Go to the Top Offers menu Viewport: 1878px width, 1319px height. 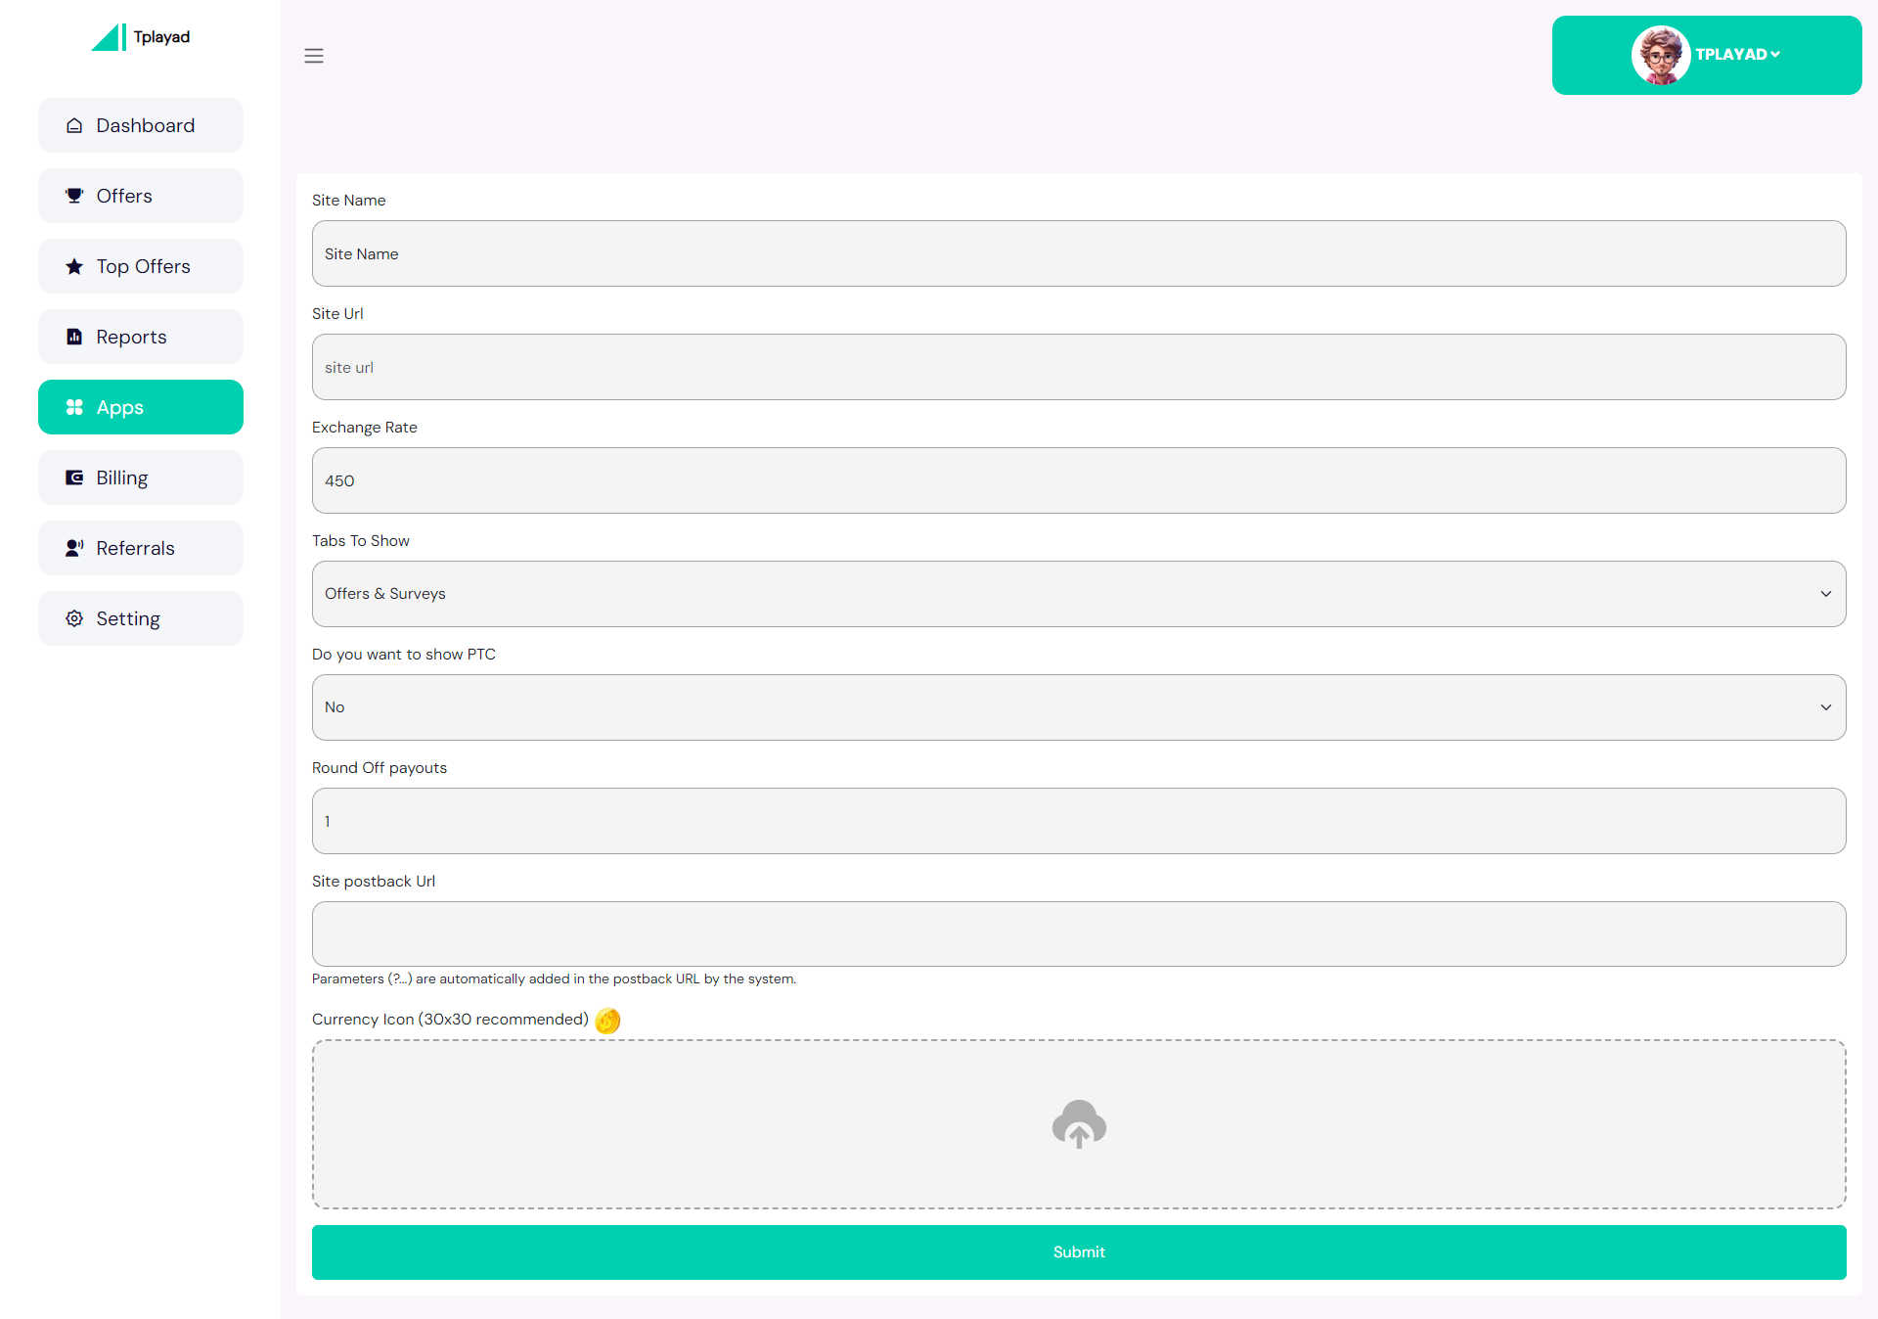click(141, 266)
